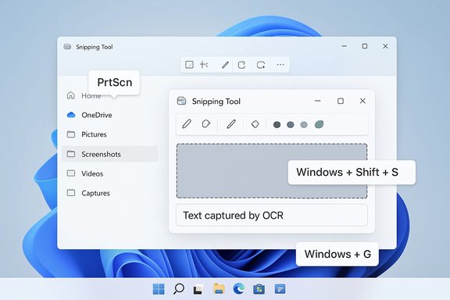Viewport: 450px width, 300px height.
Task: Click the crosshair new-snip icon in back toolbar
Action: tap(204, 65)
